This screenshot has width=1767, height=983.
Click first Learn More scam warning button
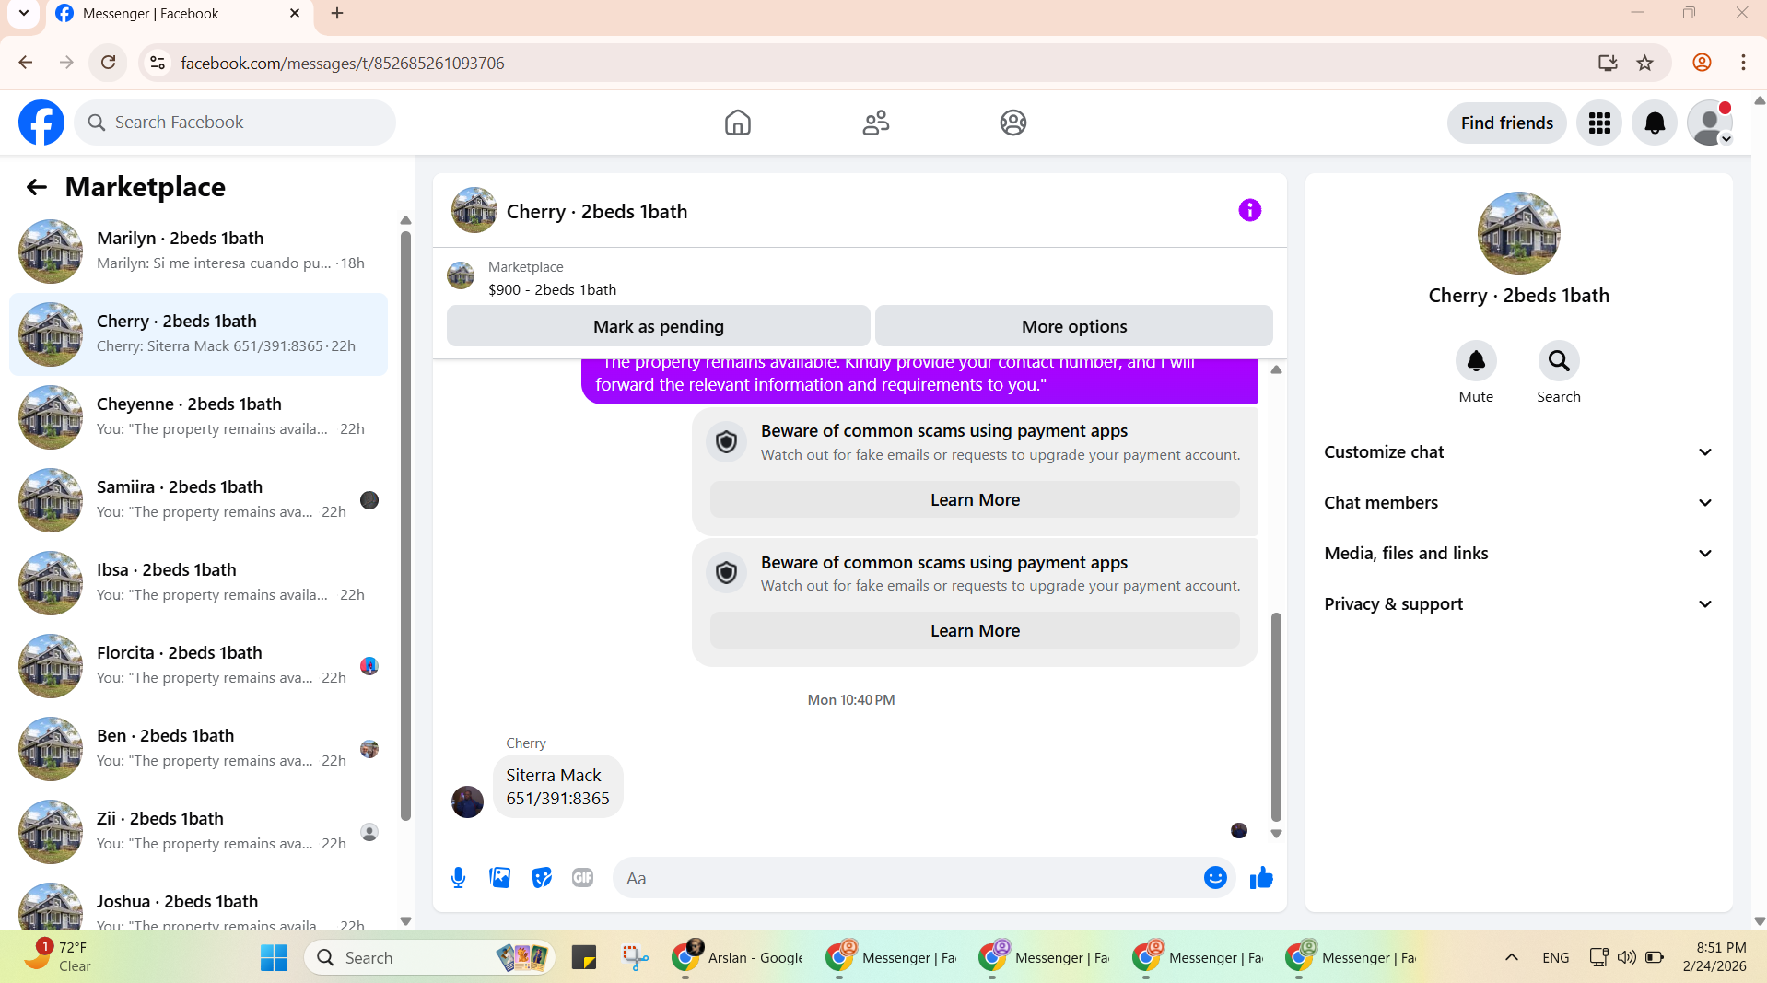[x=975, y=499]
